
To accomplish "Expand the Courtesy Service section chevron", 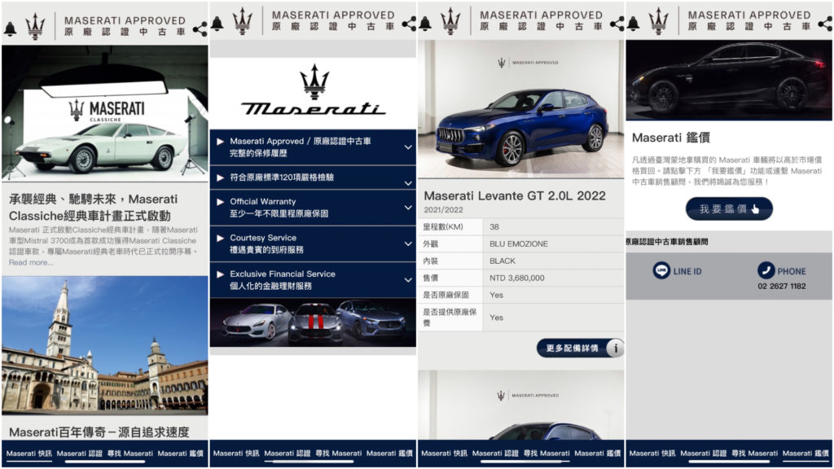I will pyautogui.click(x=408, y=243).
